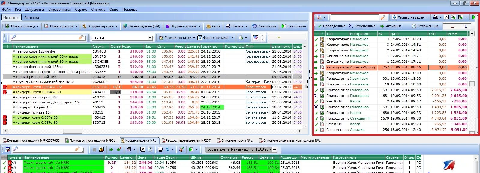Click the Выполнить button in the main toolbar
Viewport: 480px width, 173px height.
[294, 26]
